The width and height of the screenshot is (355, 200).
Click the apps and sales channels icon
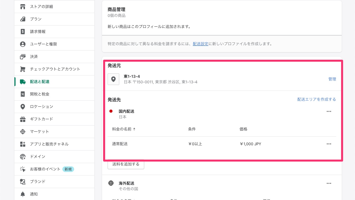[23, 144]
